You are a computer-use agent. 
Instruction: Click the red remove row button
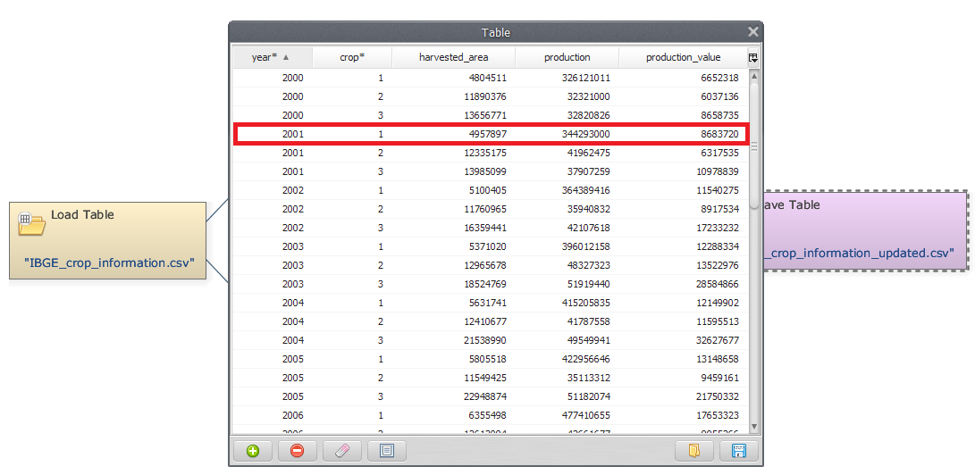point(298,451)
